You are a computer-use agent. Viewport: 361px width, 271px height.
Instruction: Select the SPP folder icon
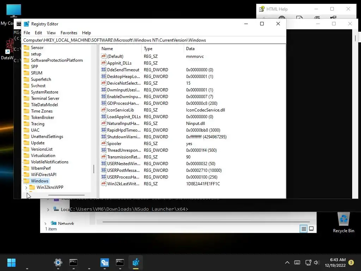[x=27, y=67]
